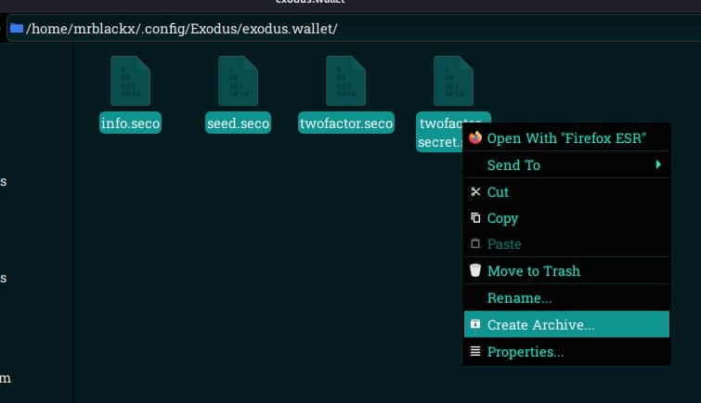The width and height of the screenshot is (701, 403).
Task: Select Rename... in the context menu
Action: [519, 298]
